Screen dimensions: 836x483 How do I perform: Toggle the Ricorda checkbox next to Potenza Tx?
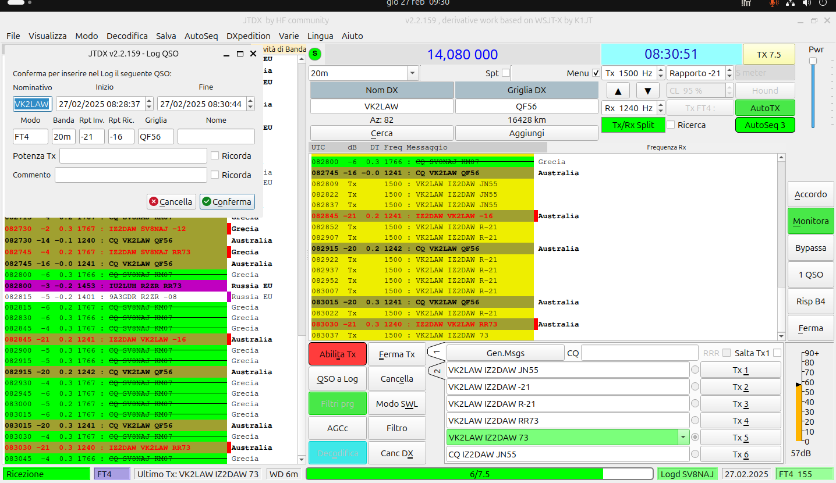click(215, 156)
